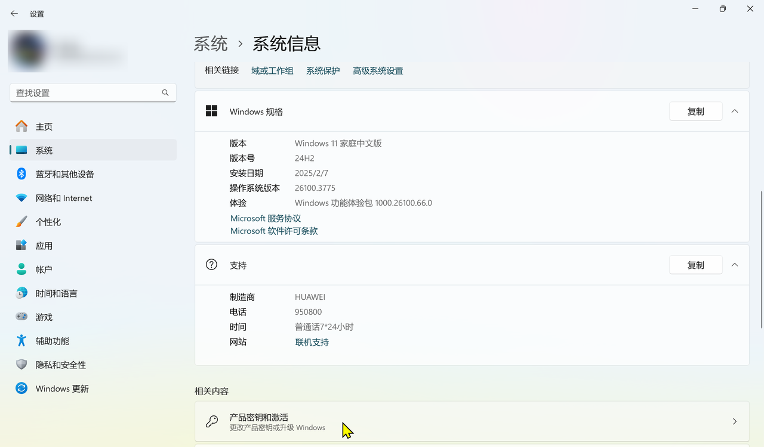Copy the 支持 information
This screenshot has height=447, width=764.
click(x=695, y=265)
